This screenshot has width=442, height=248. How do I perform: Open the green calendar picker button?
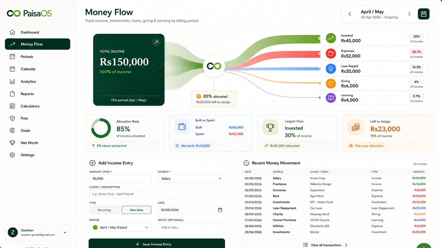point(423,14)
